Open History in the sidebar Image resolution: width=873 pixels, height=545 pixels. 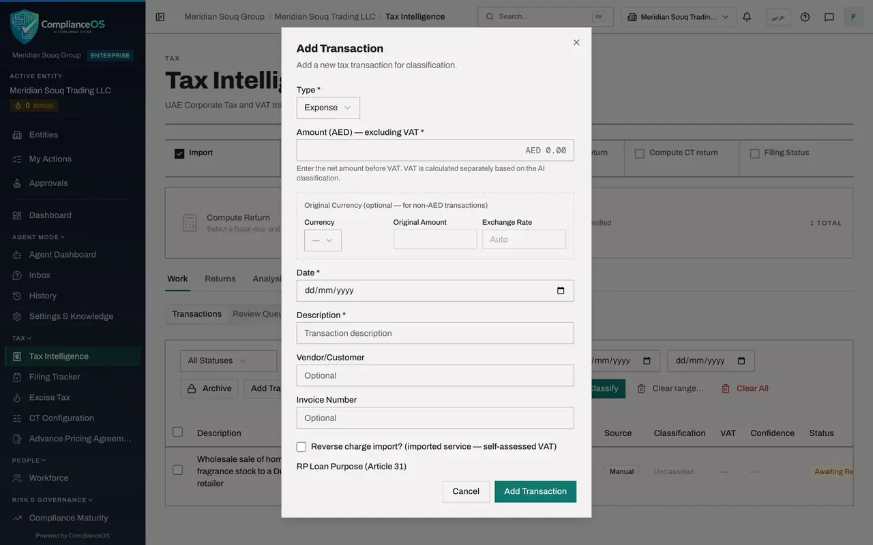[x=73, y=296]
